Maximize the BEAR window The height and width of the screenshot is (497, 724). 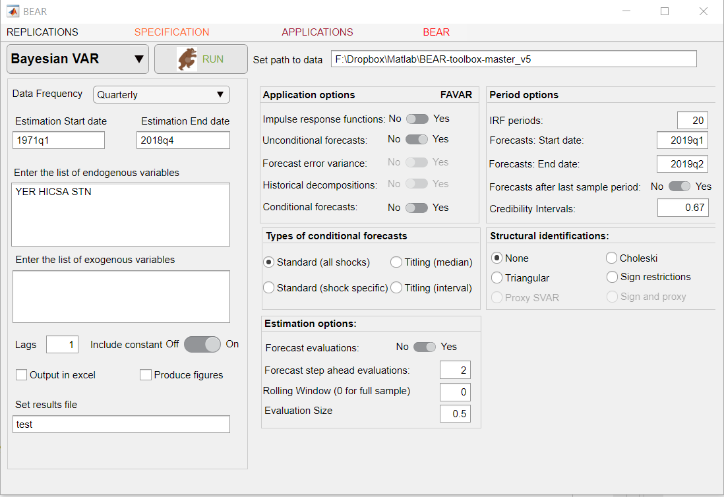point(665,11)
